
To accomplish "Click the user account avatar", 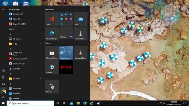I will pos(3,71).
